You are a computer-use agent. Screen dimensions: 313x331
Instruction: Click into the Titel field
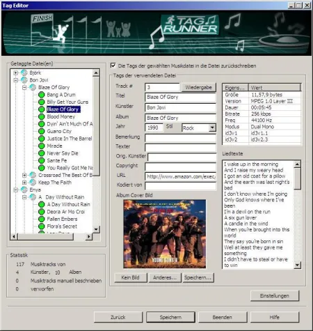(180, 97)
